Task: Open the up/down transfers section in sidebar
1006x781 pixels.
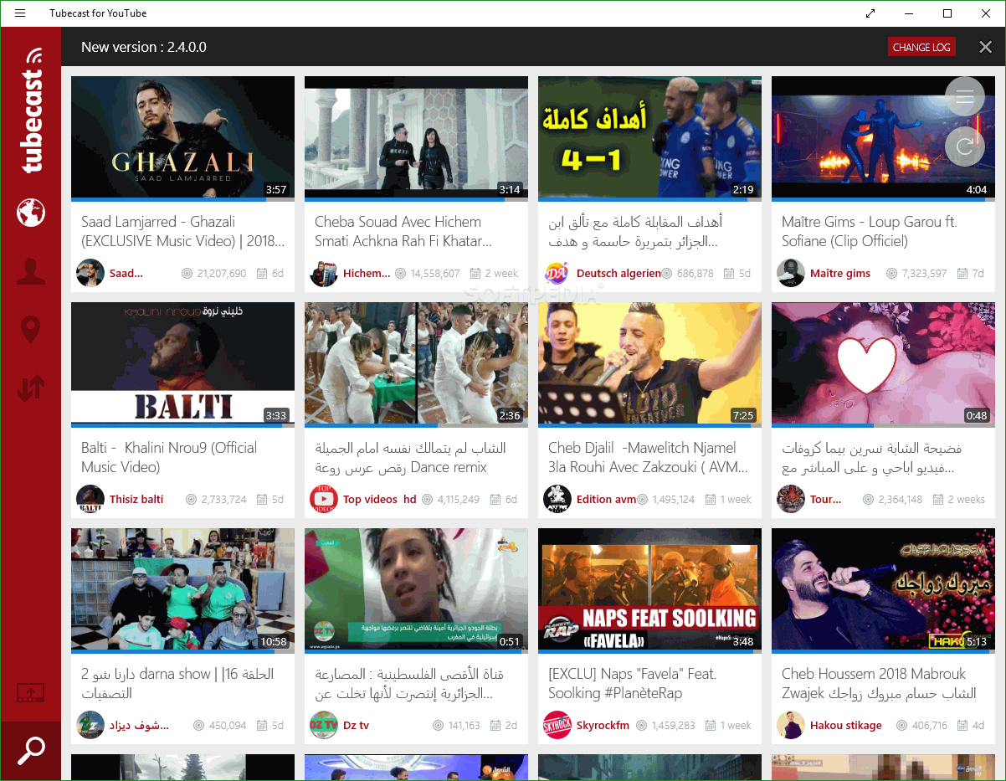Action: 31,388
